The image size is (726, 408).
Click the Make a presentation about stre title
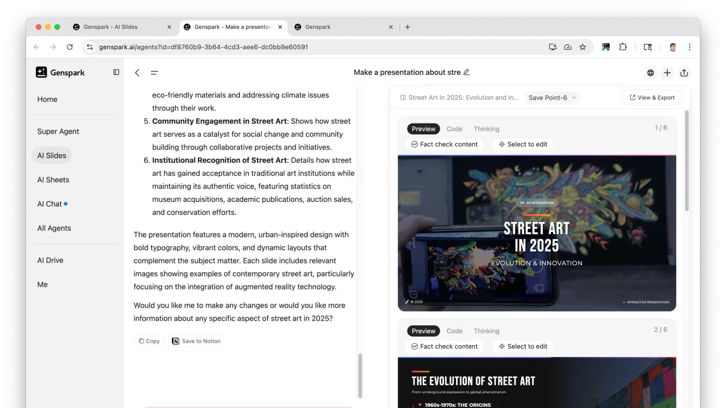coord(407,73)
